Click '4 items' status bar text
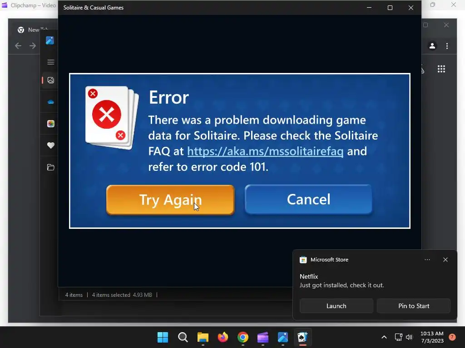The height and width of the screenshot is (348, 465). click(x=74, y=295)
